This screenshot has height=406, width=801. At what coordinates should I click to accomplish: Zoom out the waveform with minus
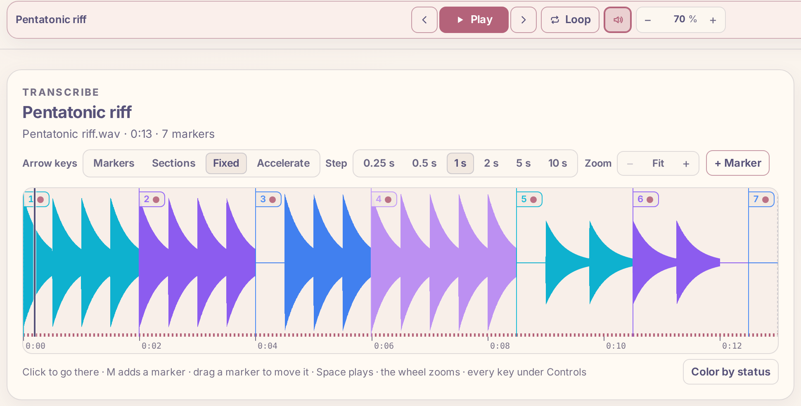pos(630,164)
